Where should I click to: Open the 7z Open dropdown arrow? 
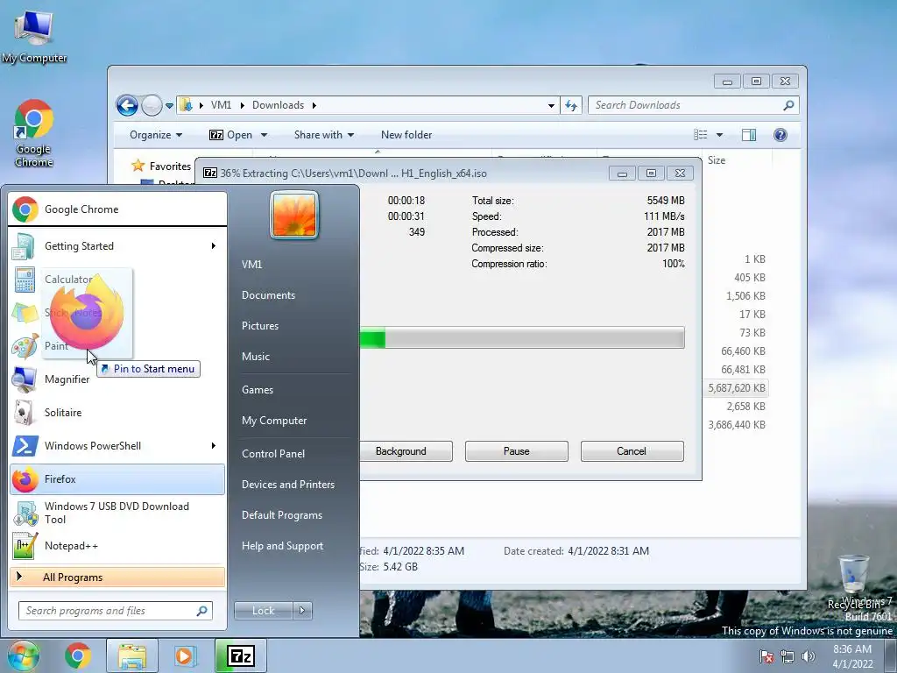264,135
